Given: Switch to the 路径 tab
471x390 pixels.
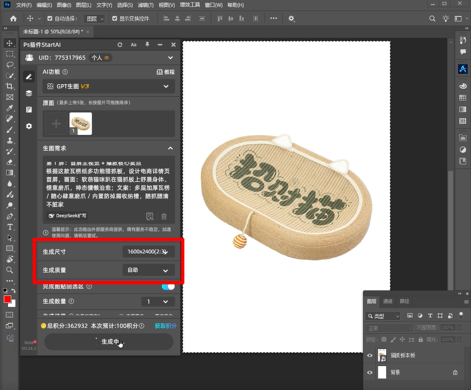Looking at the screenshot, I should click(404, 301).
